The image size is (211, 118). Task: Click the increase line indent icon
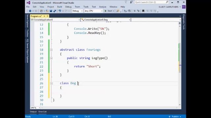(x=129, y=11)
